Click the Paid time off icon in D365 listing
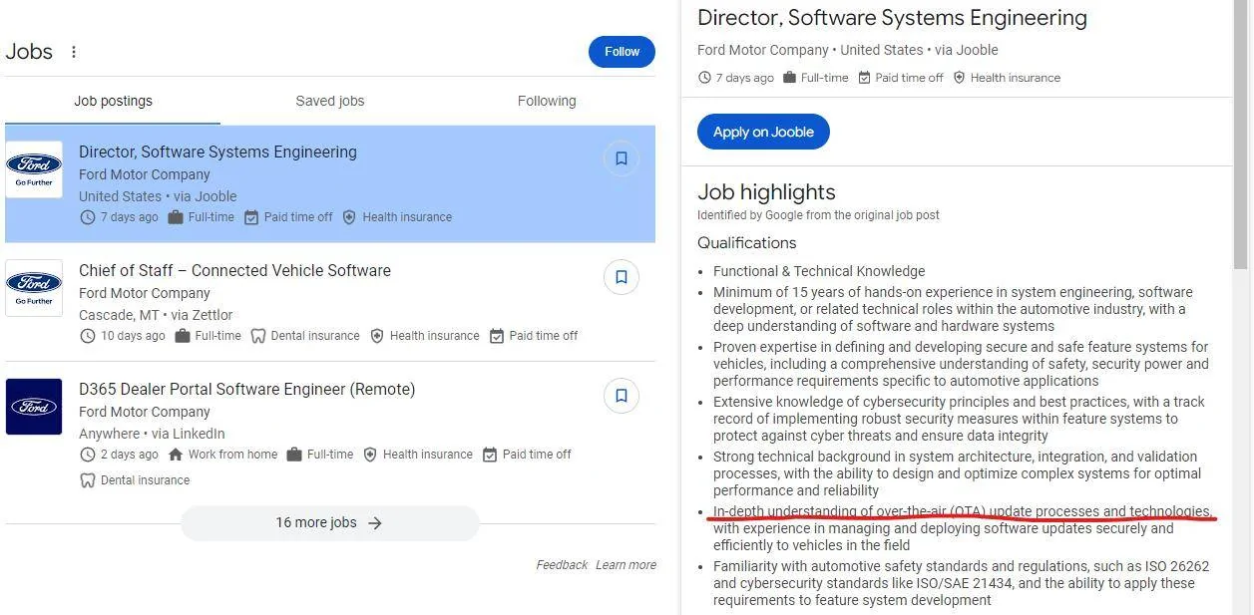1254x615 pixels. pyautogui.click(x=490, y=455)
